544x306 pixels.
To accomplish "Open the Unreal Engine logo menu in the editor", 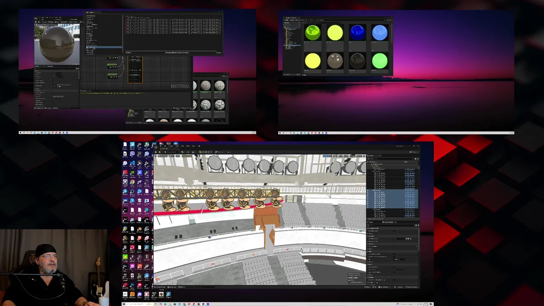I will pyautogui.click(x=156, y=147).
